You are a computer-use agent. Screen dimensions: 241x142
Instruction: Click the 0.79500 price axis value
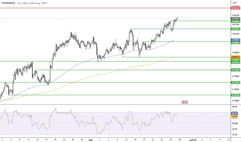click(x=236, y=76)
